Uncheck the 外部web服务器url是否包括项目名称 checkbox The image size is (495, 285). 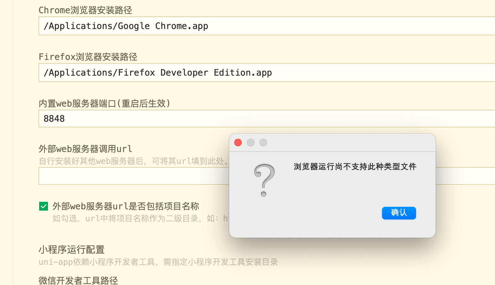click(44, 206)
